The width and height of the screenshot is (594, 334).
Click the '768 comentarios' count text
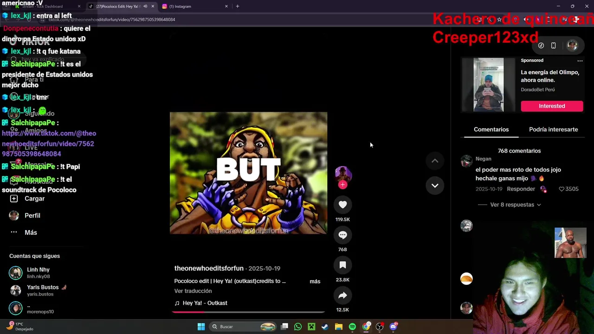point(519,151)
